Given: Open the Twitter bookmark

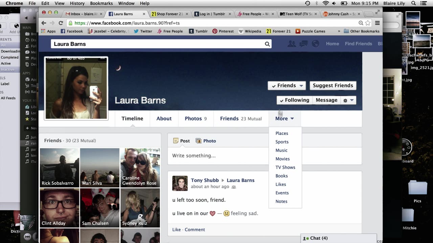Looking at the screenshot, I should [x=143, y=31].
